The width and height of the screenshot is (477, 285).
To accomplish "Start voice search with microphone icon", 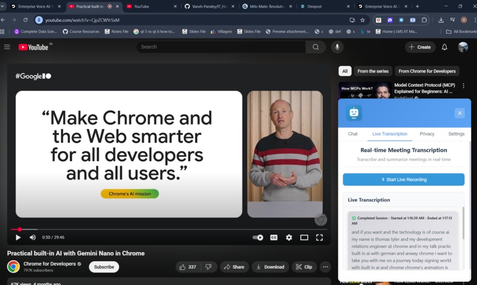I will [337, 47].
